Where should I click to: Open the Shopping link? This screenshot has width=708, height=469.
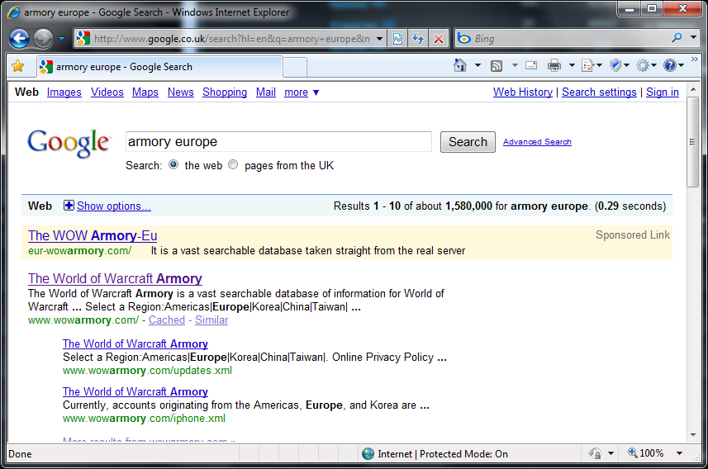click(225, 92)
